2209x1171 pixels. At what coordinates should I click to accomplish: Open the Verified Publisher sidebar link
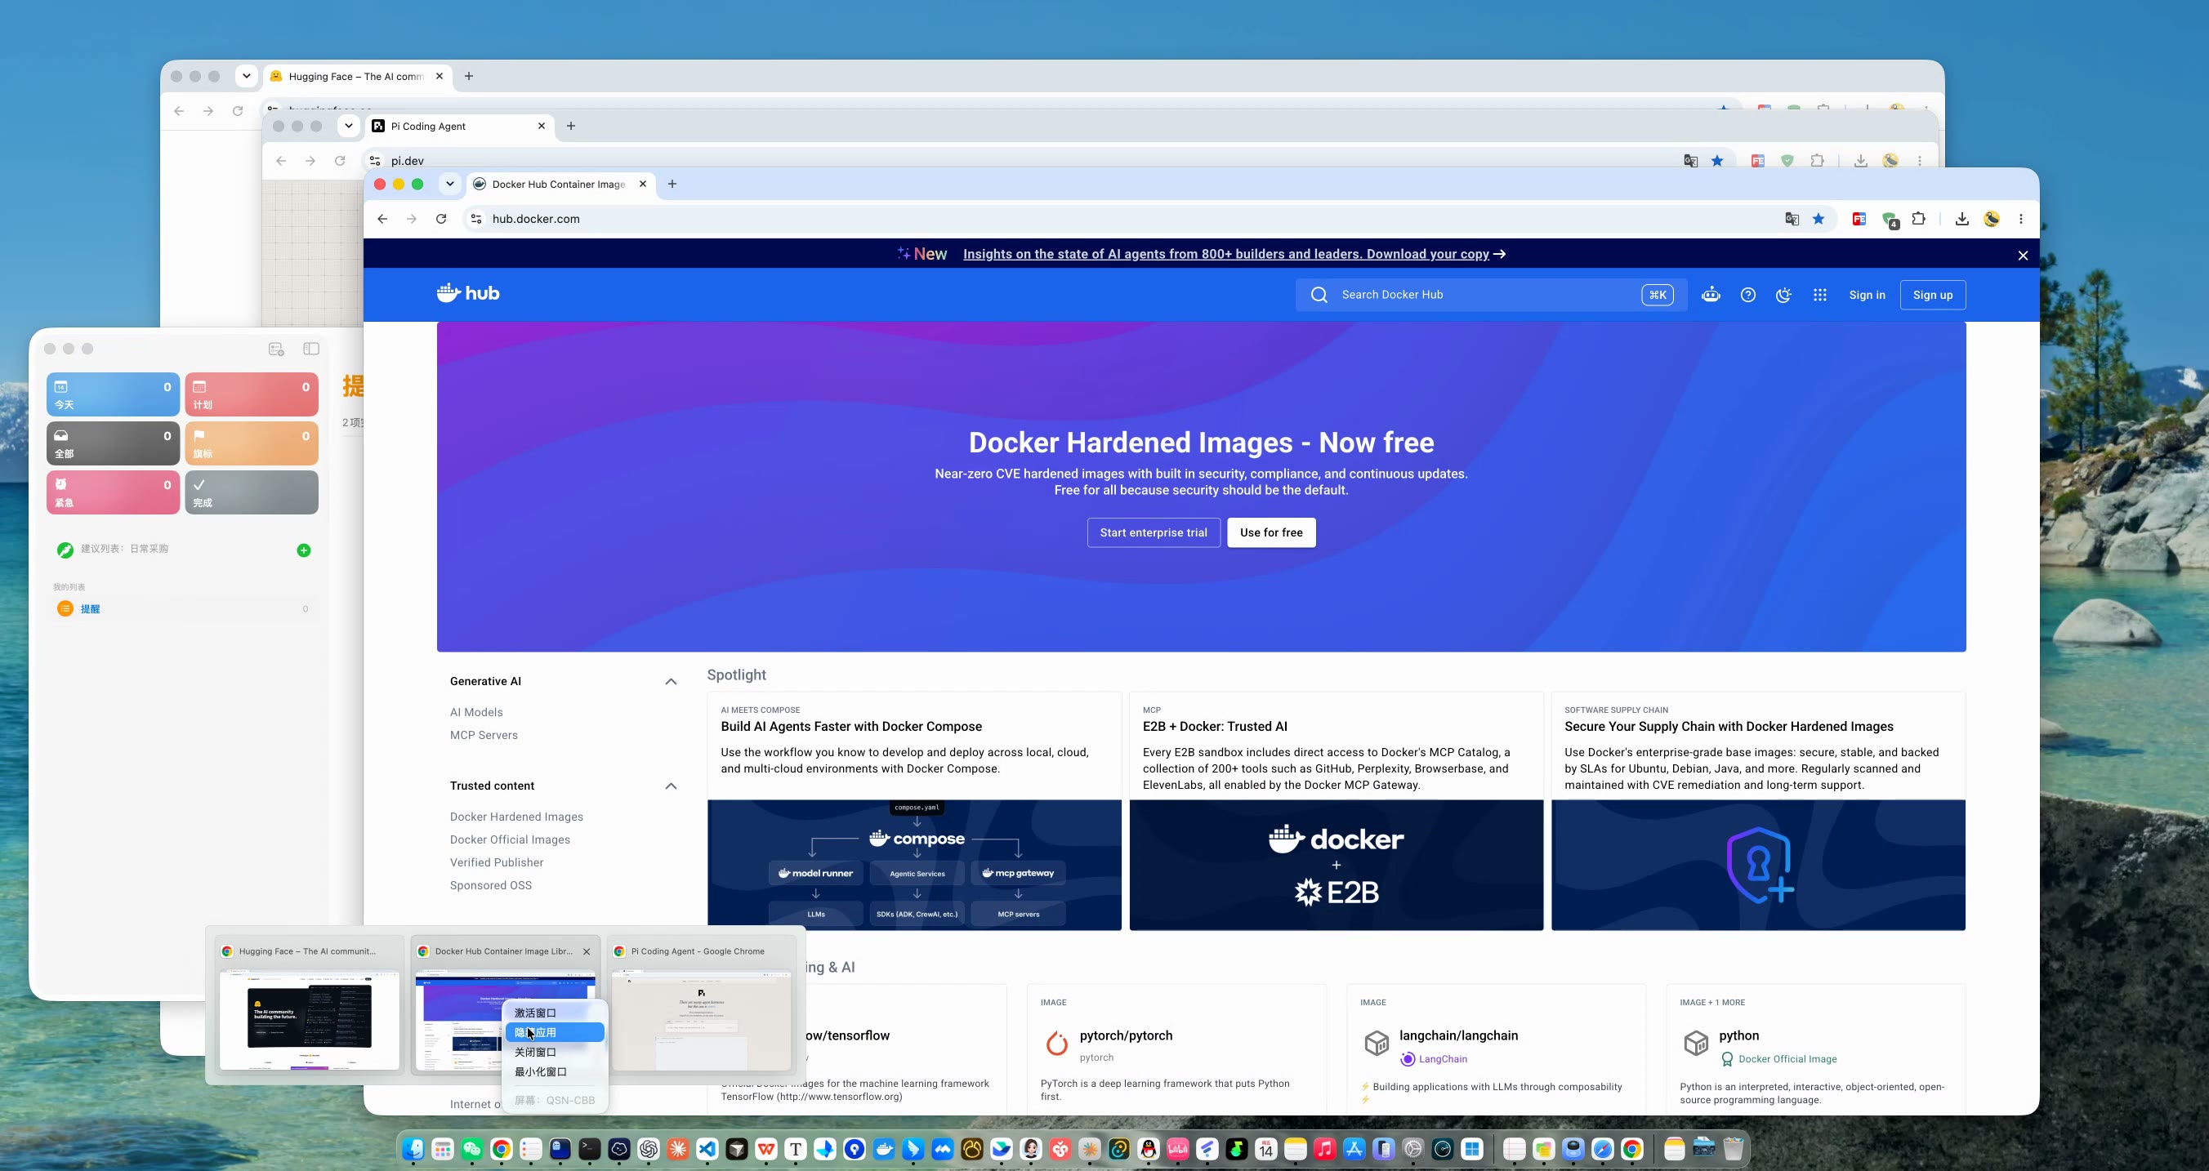click(497, 862)
